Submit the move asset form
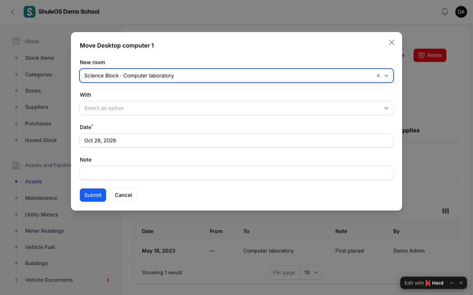473x295 pixels. click(93, 195)
